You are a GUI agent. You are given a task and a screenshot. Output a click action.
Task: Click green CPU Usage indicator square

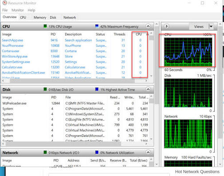click(45, 26)
